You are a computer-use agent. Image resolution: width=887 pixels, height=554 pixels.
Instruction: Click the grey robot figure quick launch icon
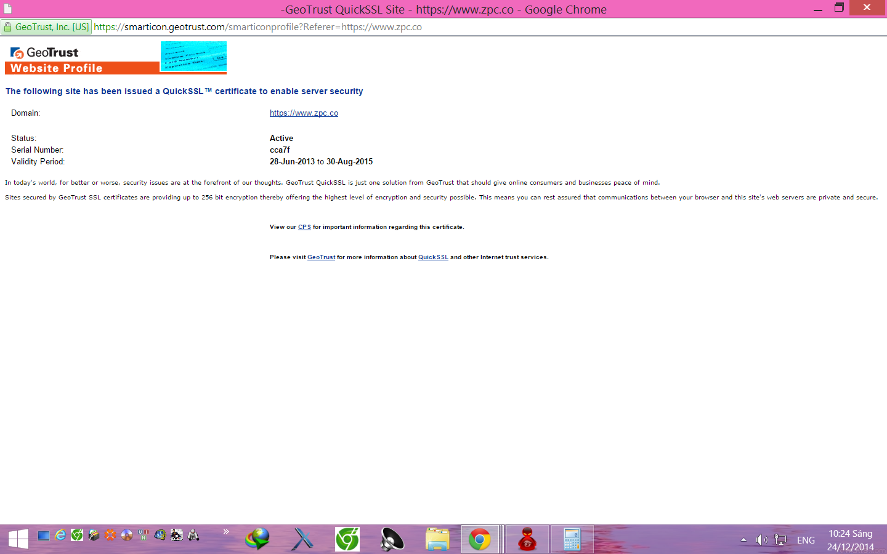(193, 536)
